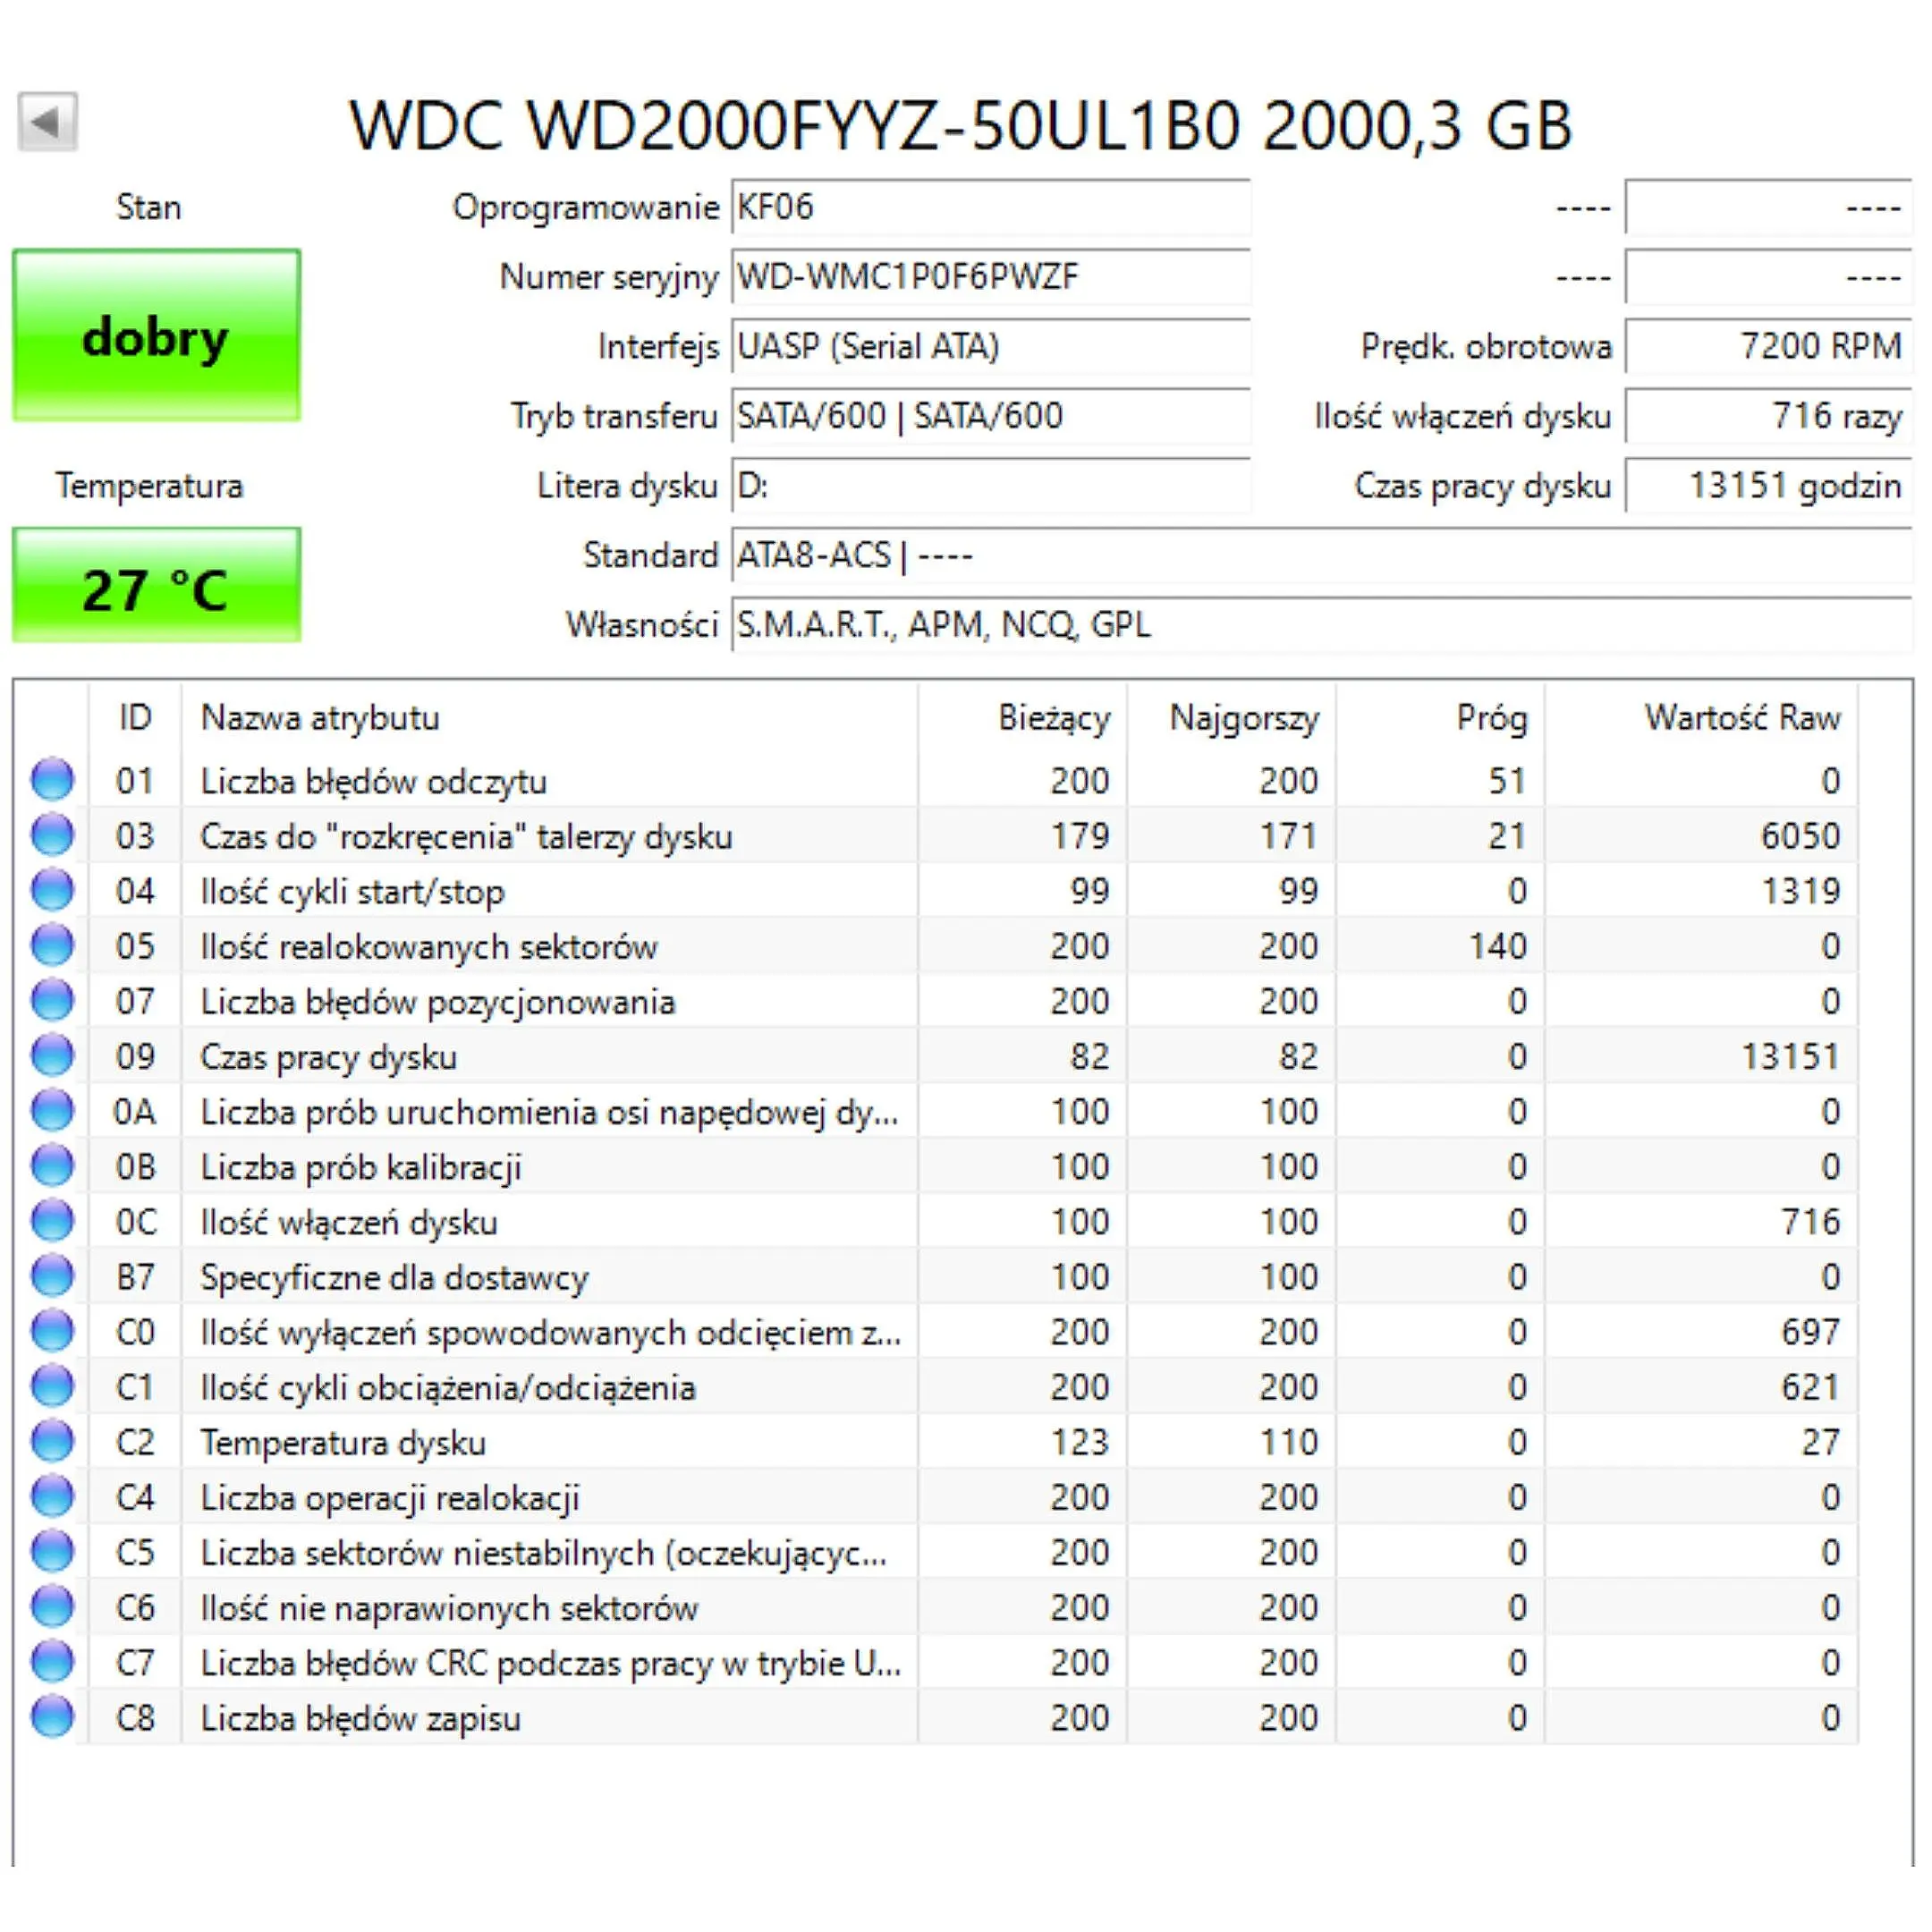Select the 'Liczba błędów odczytu' attribute name
The image size is (1932, 1932).
[374, 781]
